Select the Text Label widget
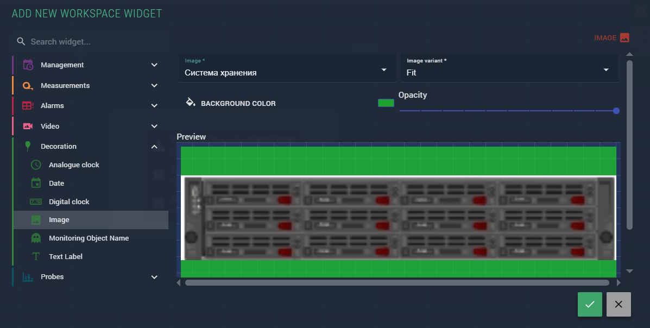 pos(66,257)
